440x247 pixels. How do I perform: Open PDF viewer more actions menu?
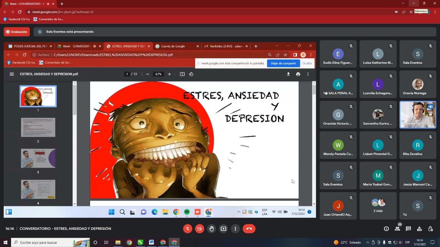click(308, 74)
